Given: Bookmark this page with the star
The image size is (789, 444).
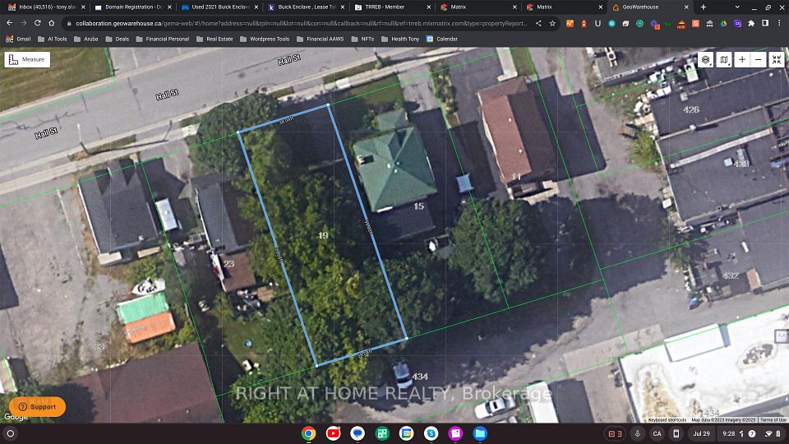Looking at the screenshot, I should 552,23.
